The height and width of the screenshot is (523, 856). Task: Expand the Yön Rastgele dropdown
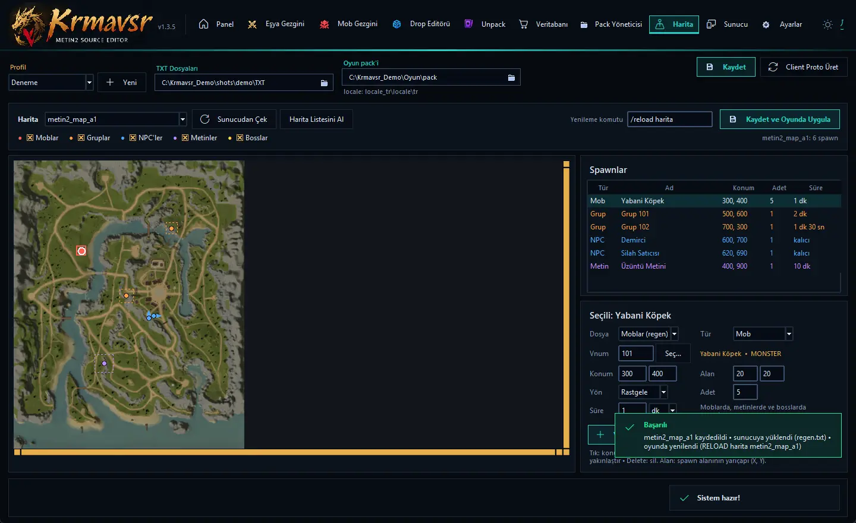click(x=663, y=392)
